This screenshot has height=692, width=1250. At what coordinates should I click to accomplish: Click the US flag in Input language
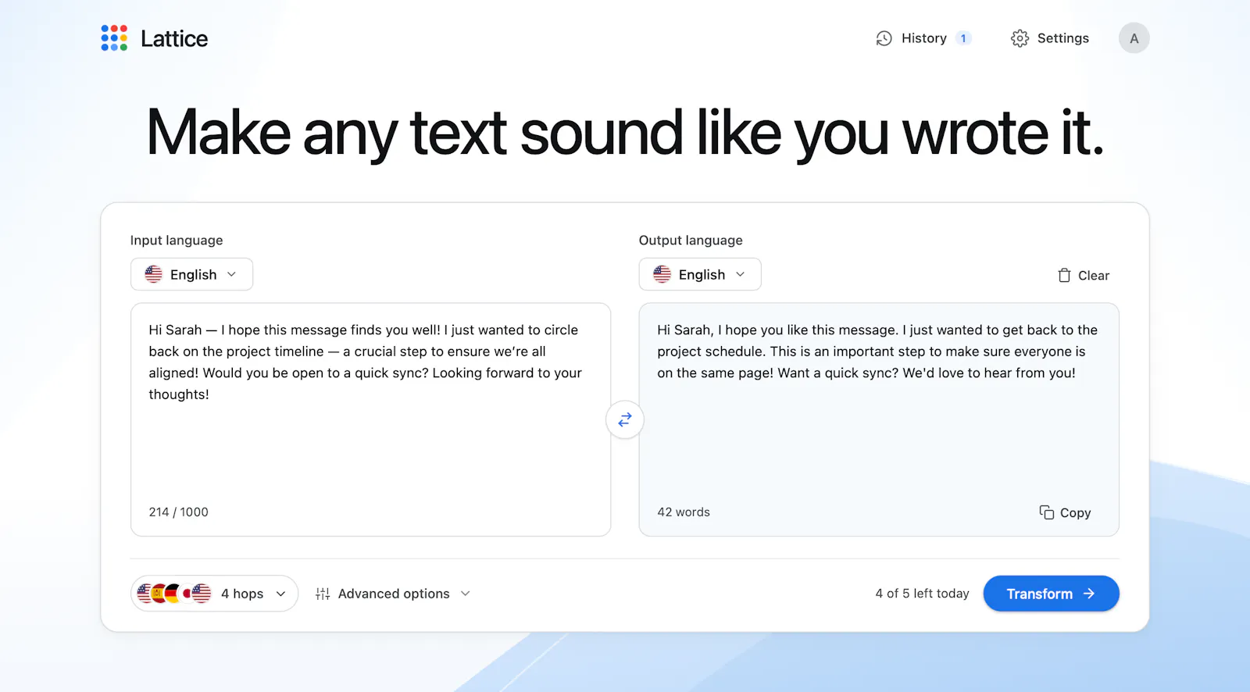click(154, 274)
